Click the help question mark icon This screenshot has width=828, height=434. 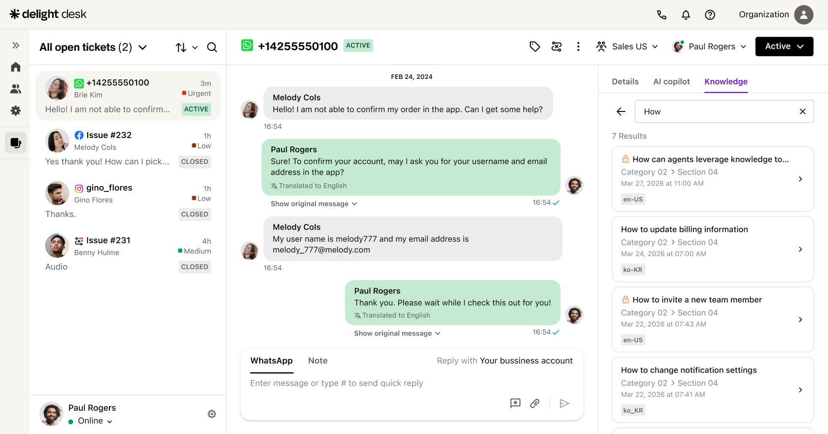[x=710, y=15]
